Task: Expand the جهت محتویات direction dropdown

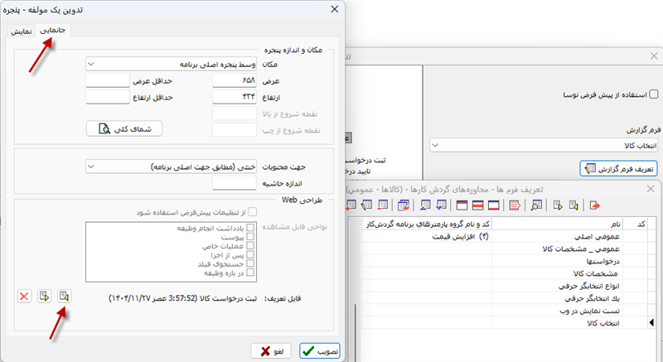Action: [x=171, y=167]
